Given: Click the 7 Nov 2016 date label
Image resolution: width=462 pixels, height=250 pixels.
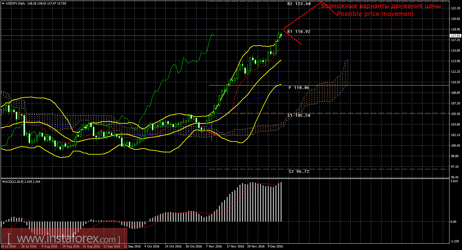Looking at the screenshot, I should 214,247.
